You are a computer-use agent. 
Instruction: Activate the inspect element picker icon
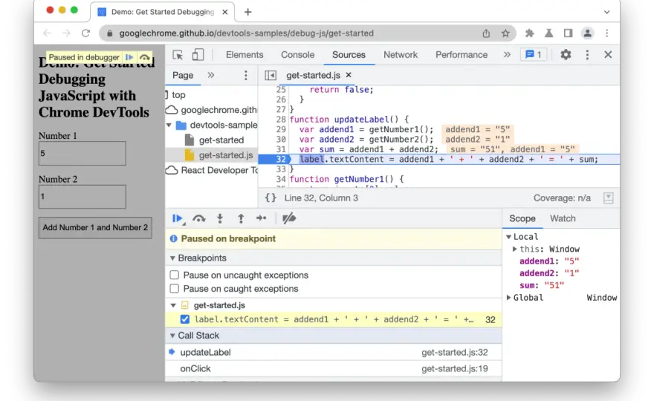tap(178, 55)
